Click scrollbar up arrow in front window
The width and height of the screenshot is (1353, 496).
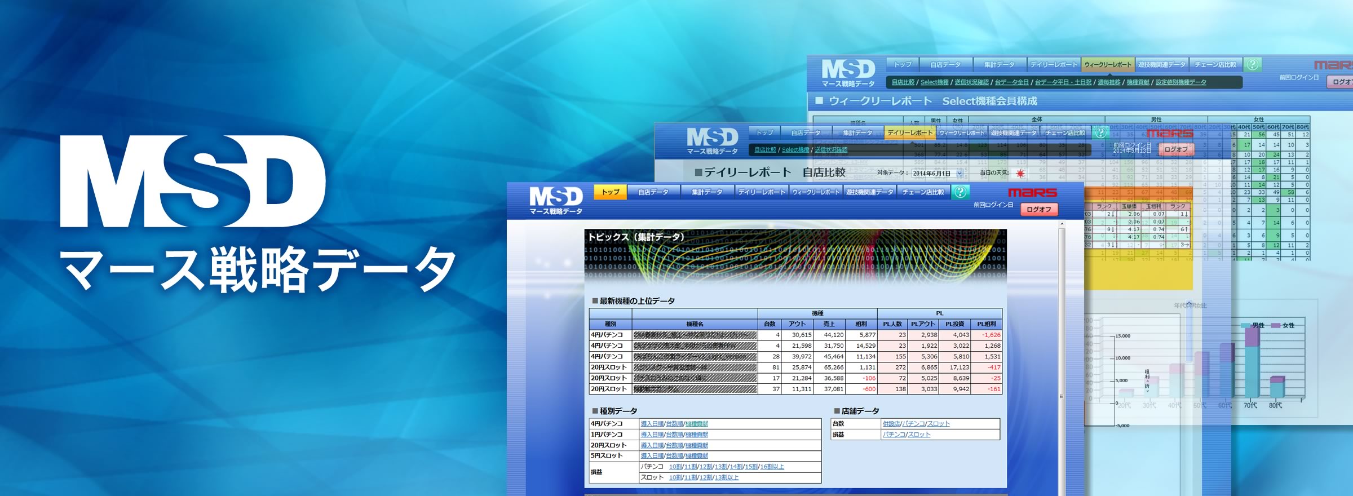pyautogui.click(x=1062, y=224)
